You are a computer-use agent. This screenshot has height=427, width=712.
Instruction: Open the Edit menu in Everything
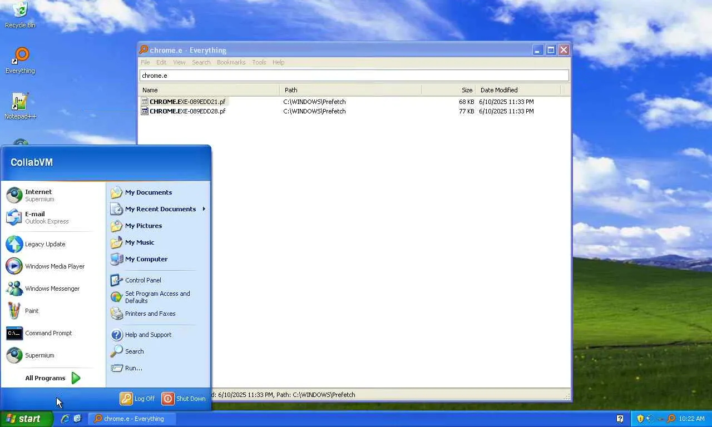click(161, 62)
